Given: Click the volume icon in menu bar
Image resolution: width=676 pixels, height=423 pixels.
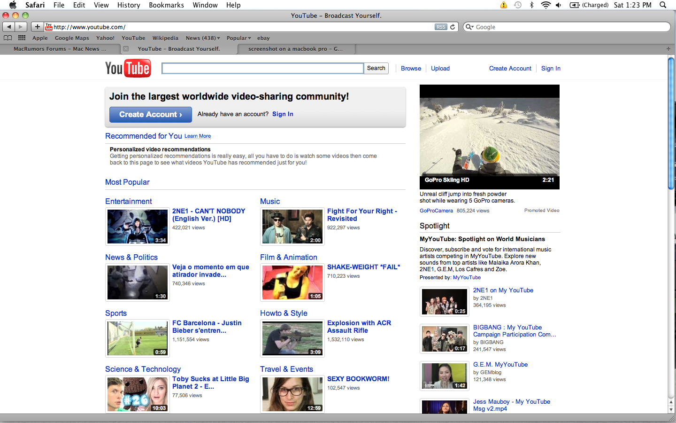Looking at the screenshot, I should pos(558,5).
